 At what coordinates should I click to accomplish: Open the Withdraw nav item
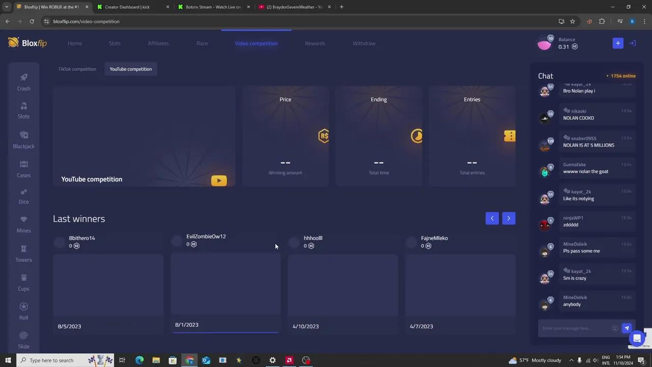coord(364,43)
